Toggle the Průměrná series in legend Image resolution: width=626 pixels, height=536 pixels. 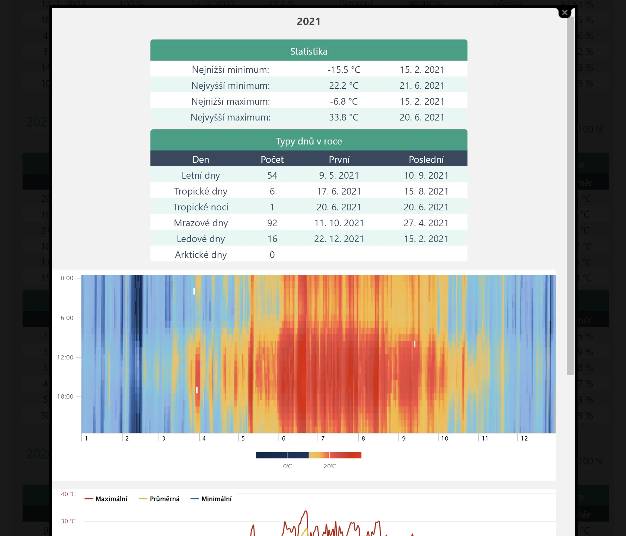click(x=159, y=499)
